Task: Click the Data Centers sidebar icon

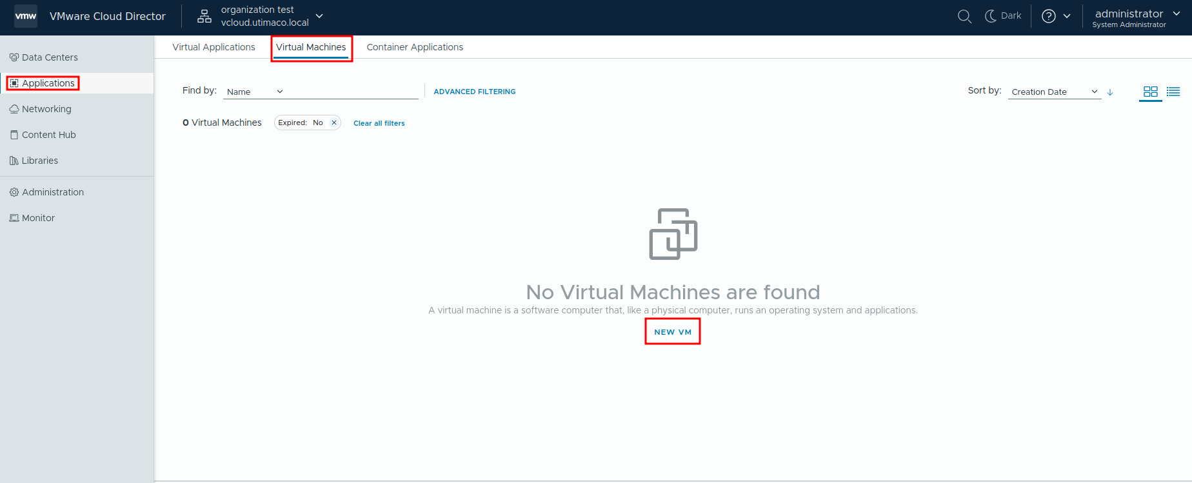Action: point(14,57)
